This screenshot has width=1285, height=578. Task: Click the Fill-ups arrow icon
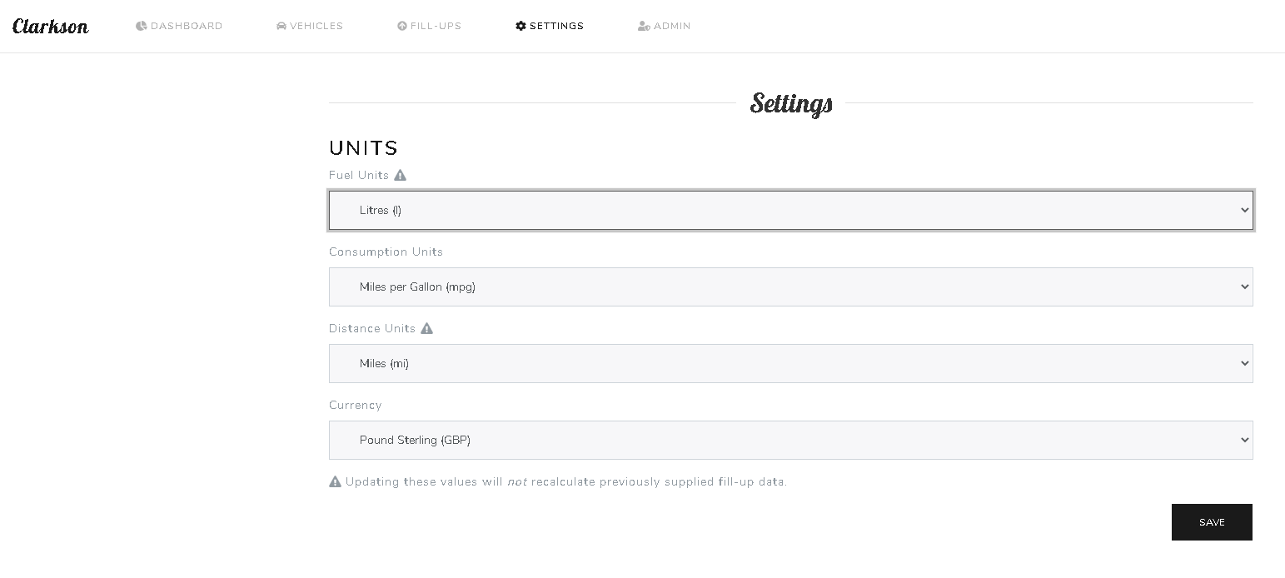[402, 26]
